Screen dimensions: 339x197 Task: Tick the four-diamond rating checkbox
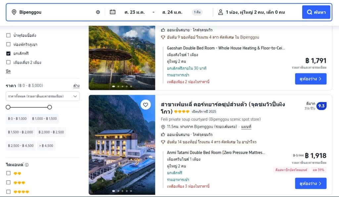click(x=8, y=192)
